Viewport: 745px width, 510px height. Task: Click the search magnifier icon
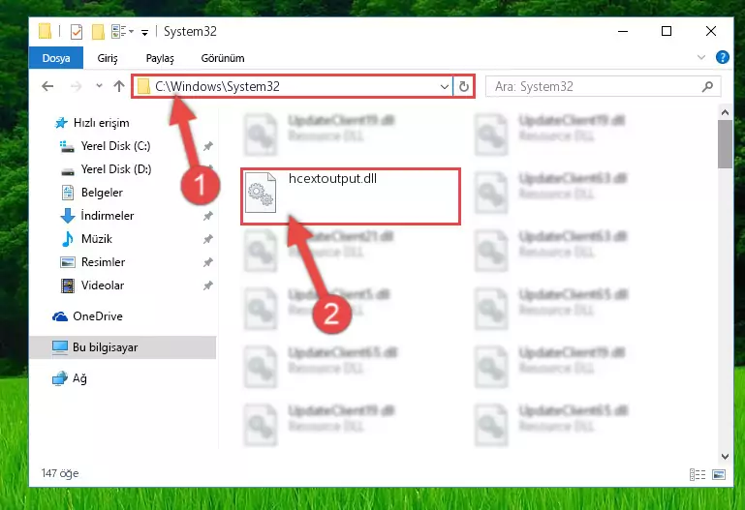pos(707,86)
